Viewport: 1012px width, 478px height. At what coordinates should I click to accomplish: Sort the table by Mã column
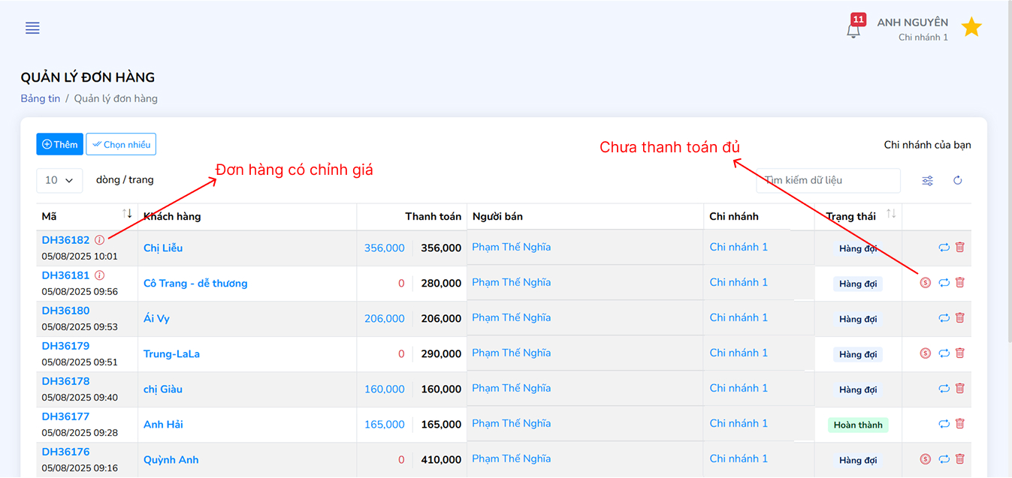[127, 215]
